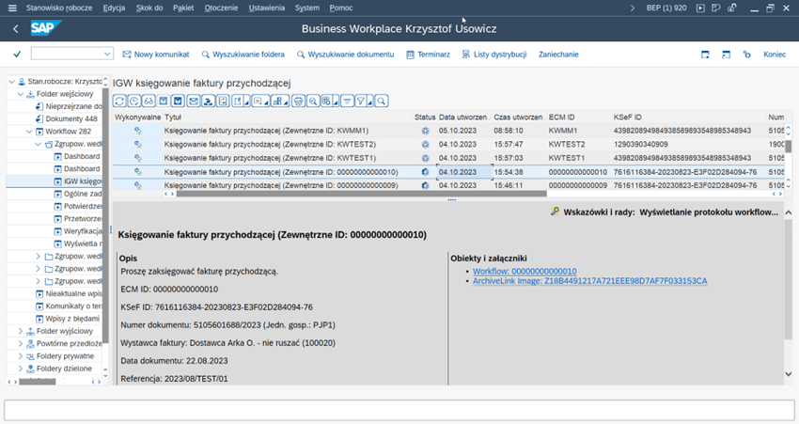Open the filter icon dropdown arrow
This screenshot has height=424, width=799.
[370, 102]
